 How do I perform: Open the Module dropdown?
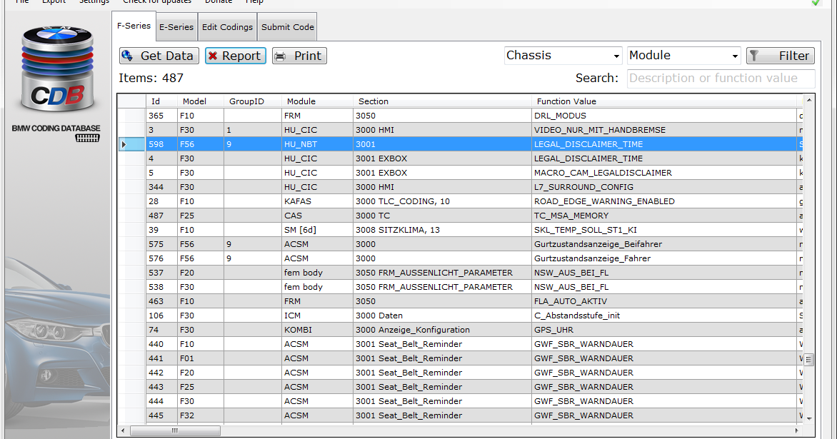click(736, 55)
